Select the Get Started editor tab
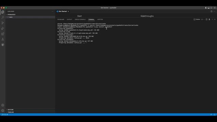The width and height of the screenshot is (217, 122). (x=62, y=11)
